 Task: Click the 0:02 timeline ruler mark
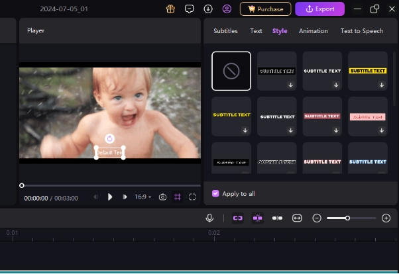pos(214,233)
